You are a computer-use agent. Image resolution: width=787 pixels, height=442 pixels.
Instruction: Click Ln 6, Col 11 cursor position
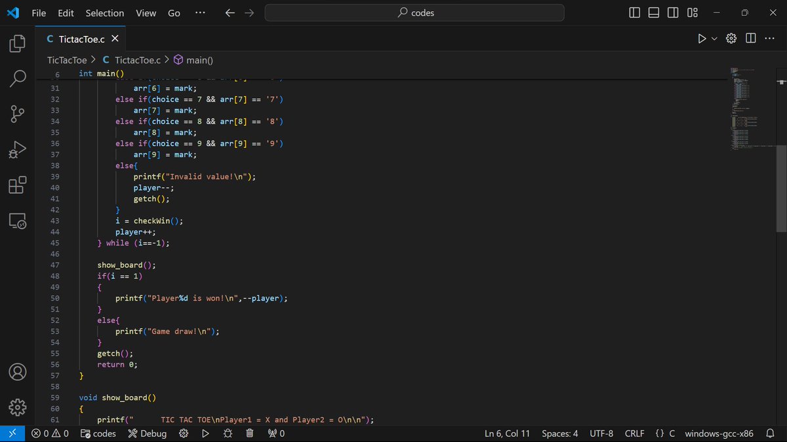[507, 433]
